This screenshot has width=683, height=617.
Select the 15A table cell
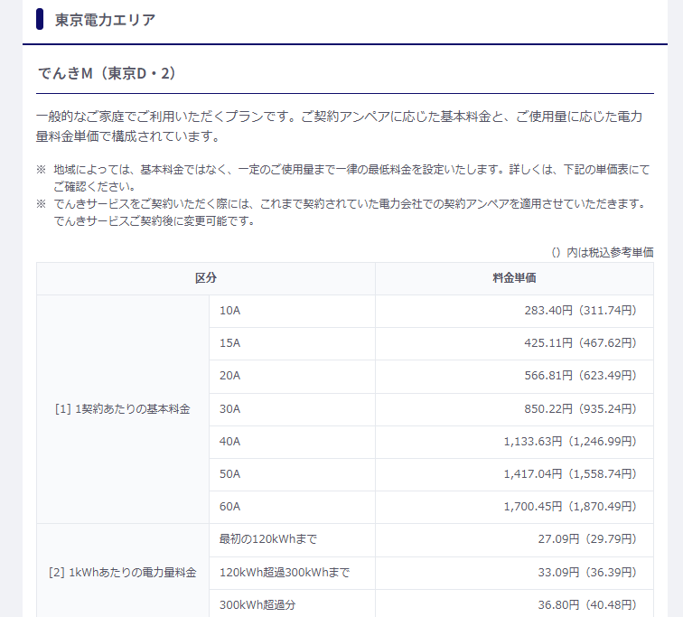point(292,343)
